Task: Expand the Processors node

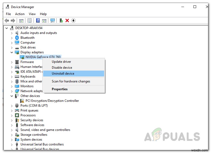Action: click(12, 115)
